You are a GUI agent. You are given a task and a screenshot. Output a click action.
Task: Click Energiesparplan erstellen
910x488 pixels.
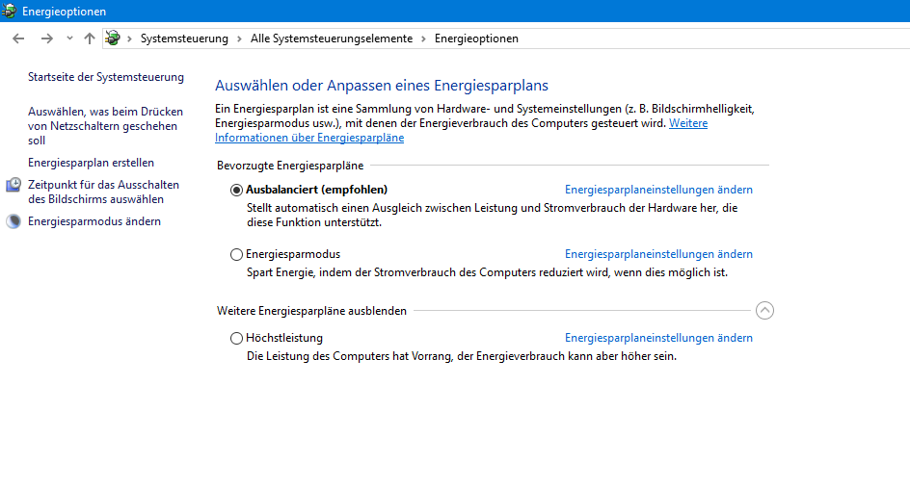point(92,163)
